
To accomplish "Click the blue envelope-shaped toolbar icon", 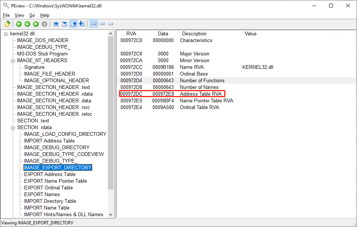I will point(64,24).
